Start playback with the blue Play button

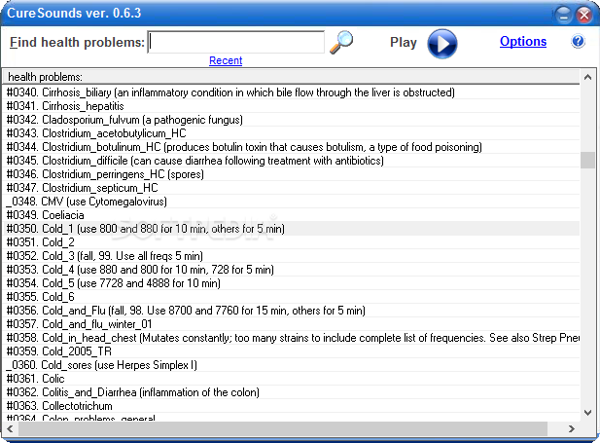(x=441, y=44)
